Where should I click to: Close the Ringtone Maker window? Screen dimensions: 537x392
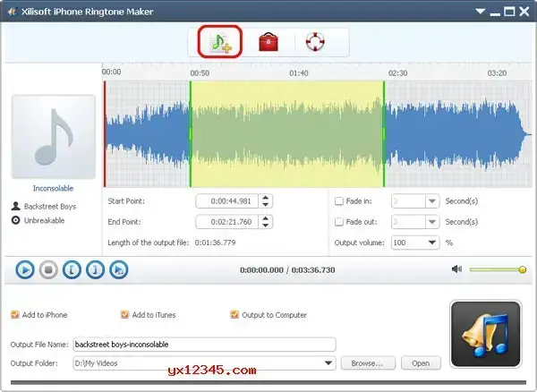524,12
